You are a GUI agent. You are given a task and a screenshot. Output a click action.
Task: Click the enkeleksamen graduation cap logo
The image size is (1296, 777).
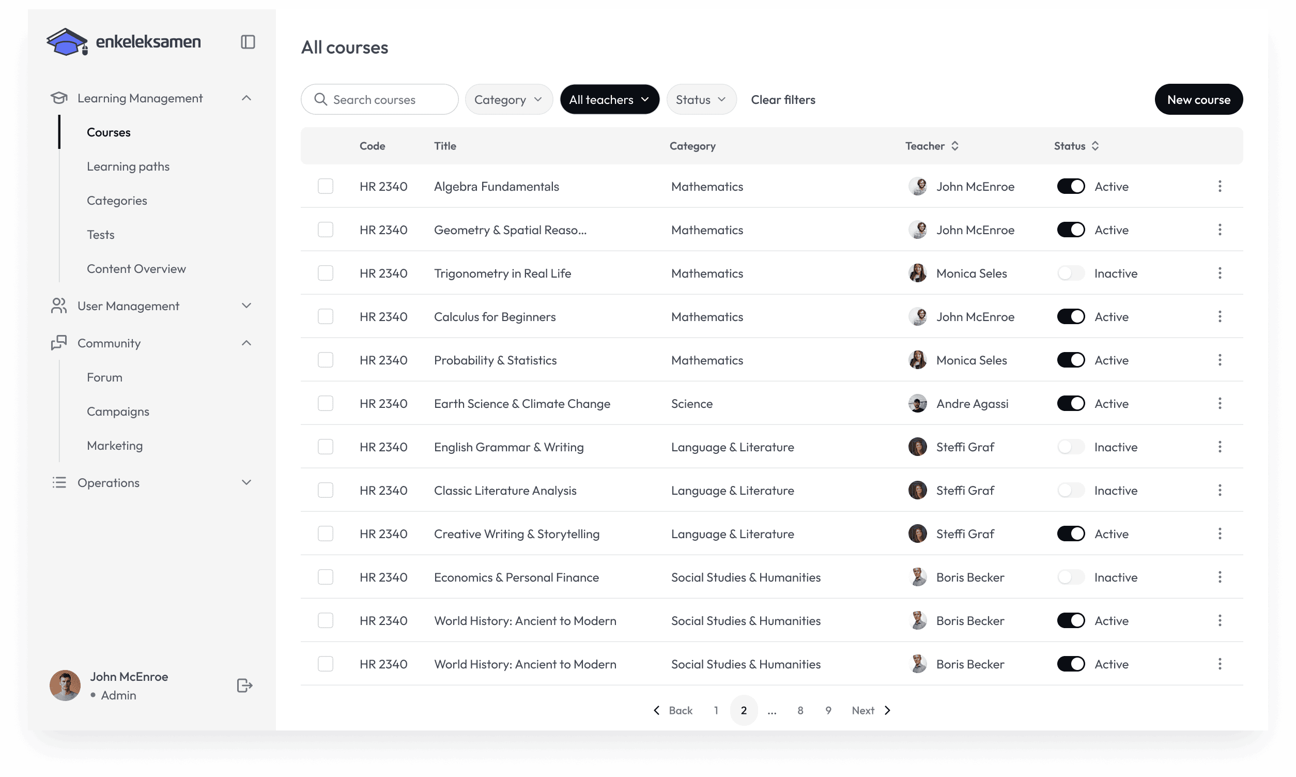click(67, 42)
